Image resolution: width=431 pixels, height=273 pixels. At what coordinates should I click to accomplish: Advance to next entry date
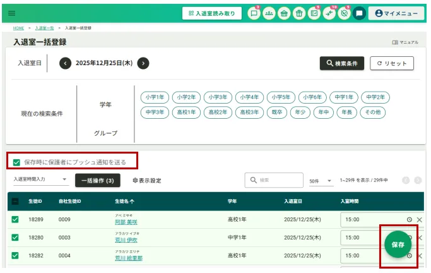click(143, 63)
